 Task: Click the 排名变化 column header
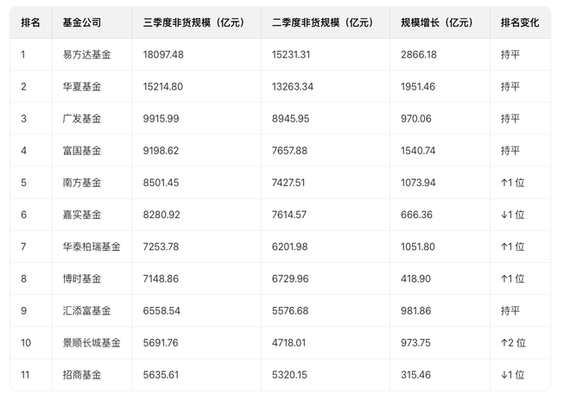(x=519, y=22)
